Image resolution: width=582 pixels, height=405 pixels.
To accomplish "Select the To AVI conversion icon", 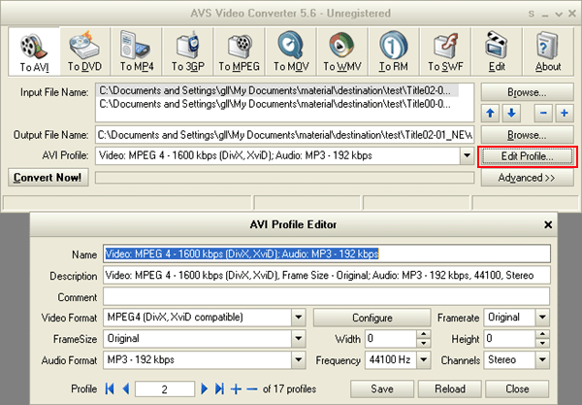I will (34, 51).
